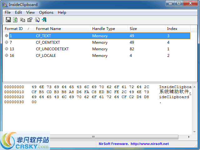Image resolution: width=200 pixels, height=150 pixels.
Task: Click hex offset 00000030 in dump
Action: click(14, 102)
